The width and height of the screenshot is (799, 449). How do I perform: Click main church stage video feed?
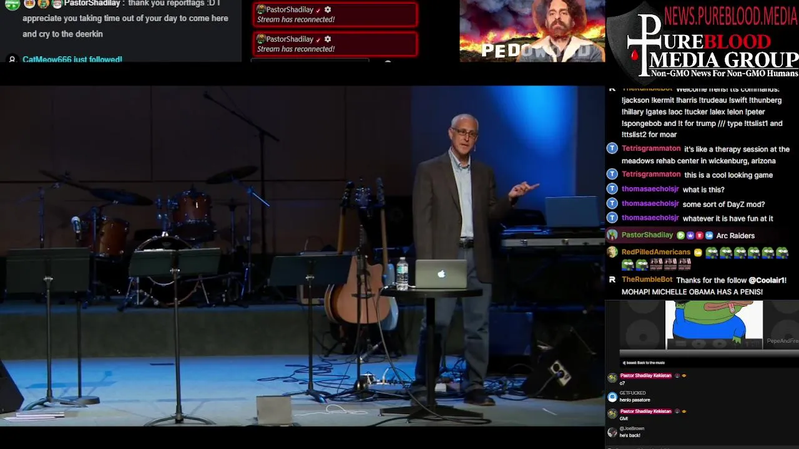point(302,256)
